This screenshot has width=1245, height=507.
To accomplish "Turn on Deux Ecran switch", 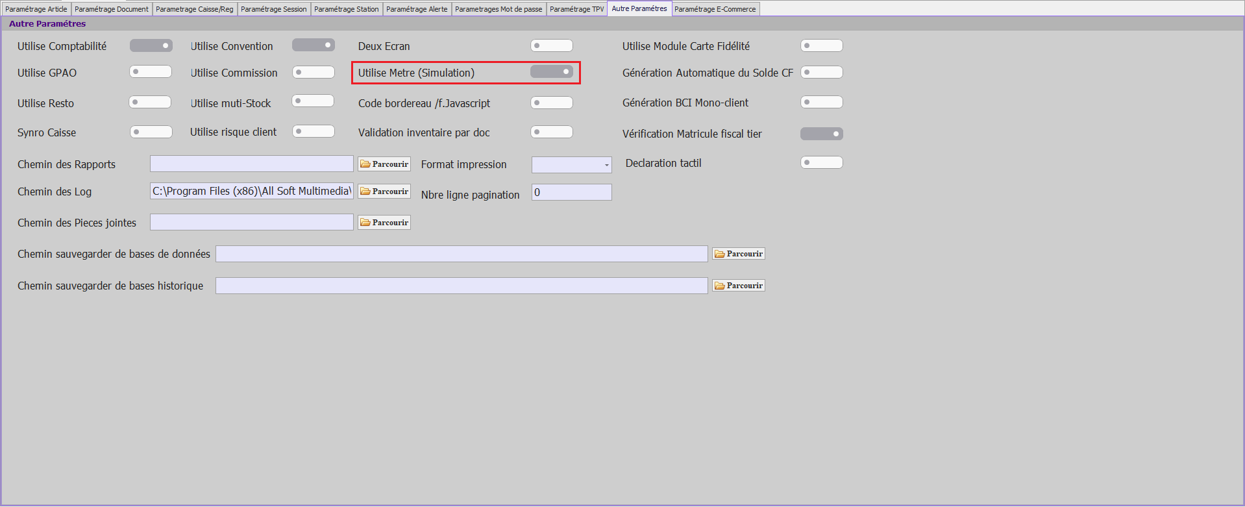I will (552, 45).
